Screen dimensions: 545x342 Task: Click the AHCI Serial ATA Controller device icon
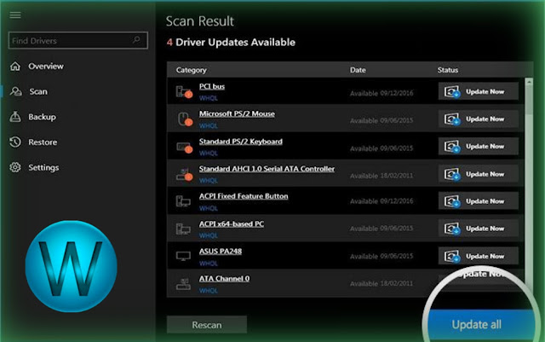tap(184, 175)
